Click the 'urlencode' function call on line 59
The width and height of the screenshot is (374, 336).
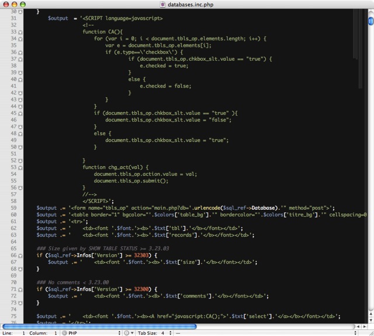point(207,208)
